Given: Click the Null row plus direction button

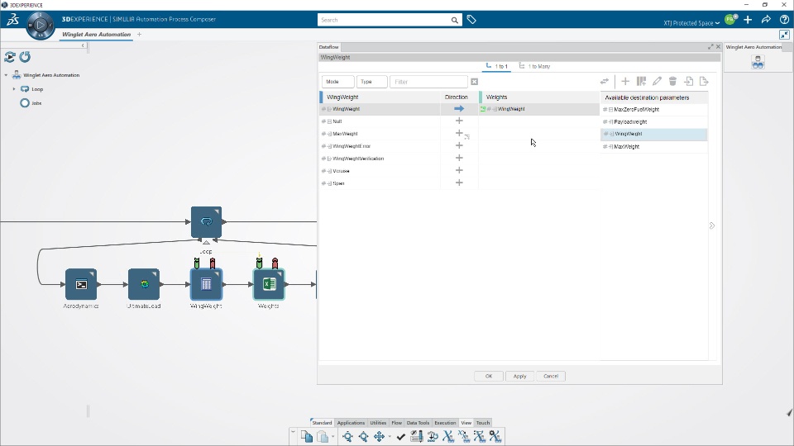Looking at the screenshot, I should click(459, 121).
